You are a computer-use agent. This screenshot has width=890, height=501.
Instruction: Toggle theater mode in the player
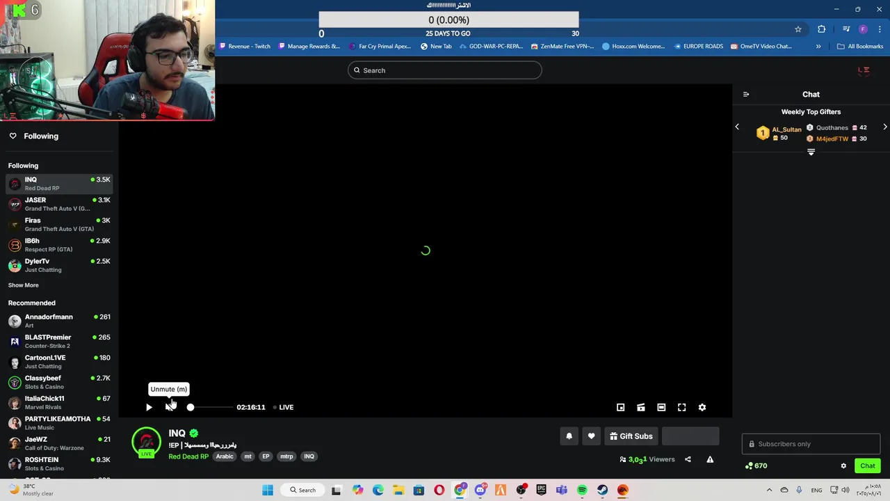click(661, 407)
